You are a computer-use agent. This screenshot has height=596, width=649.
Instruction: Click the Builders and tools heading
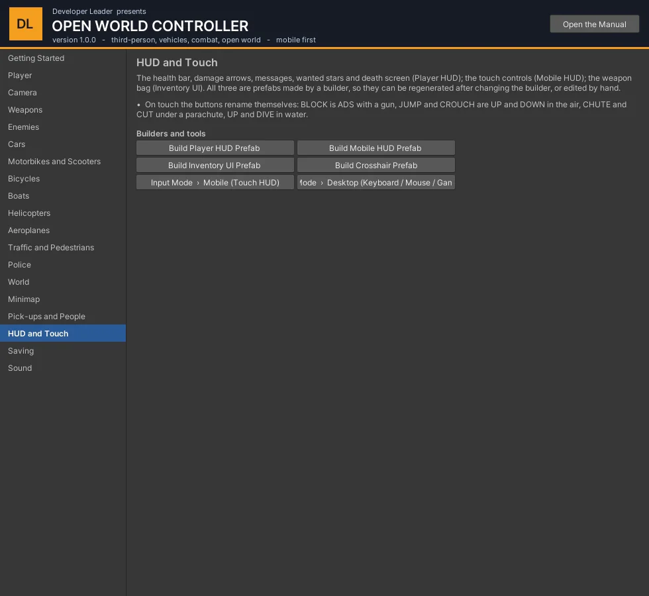(x=171, y=134)
